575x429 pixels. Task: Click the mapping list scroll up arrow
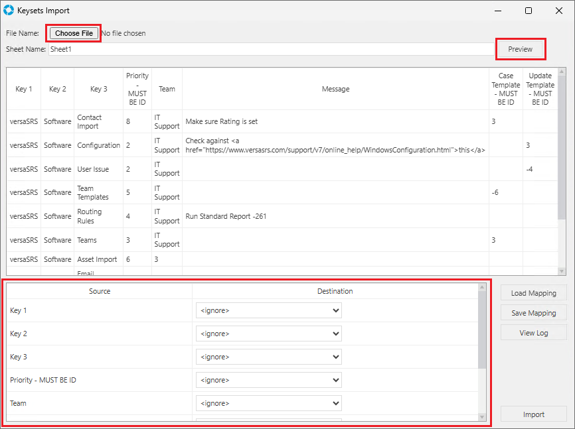(482, 288)
